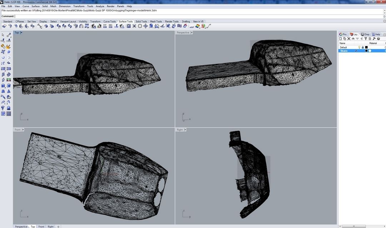Click the Layers panel help question icon
Image resolution: width=386 pixels, height=228 pixels.
tap(378, 39)
